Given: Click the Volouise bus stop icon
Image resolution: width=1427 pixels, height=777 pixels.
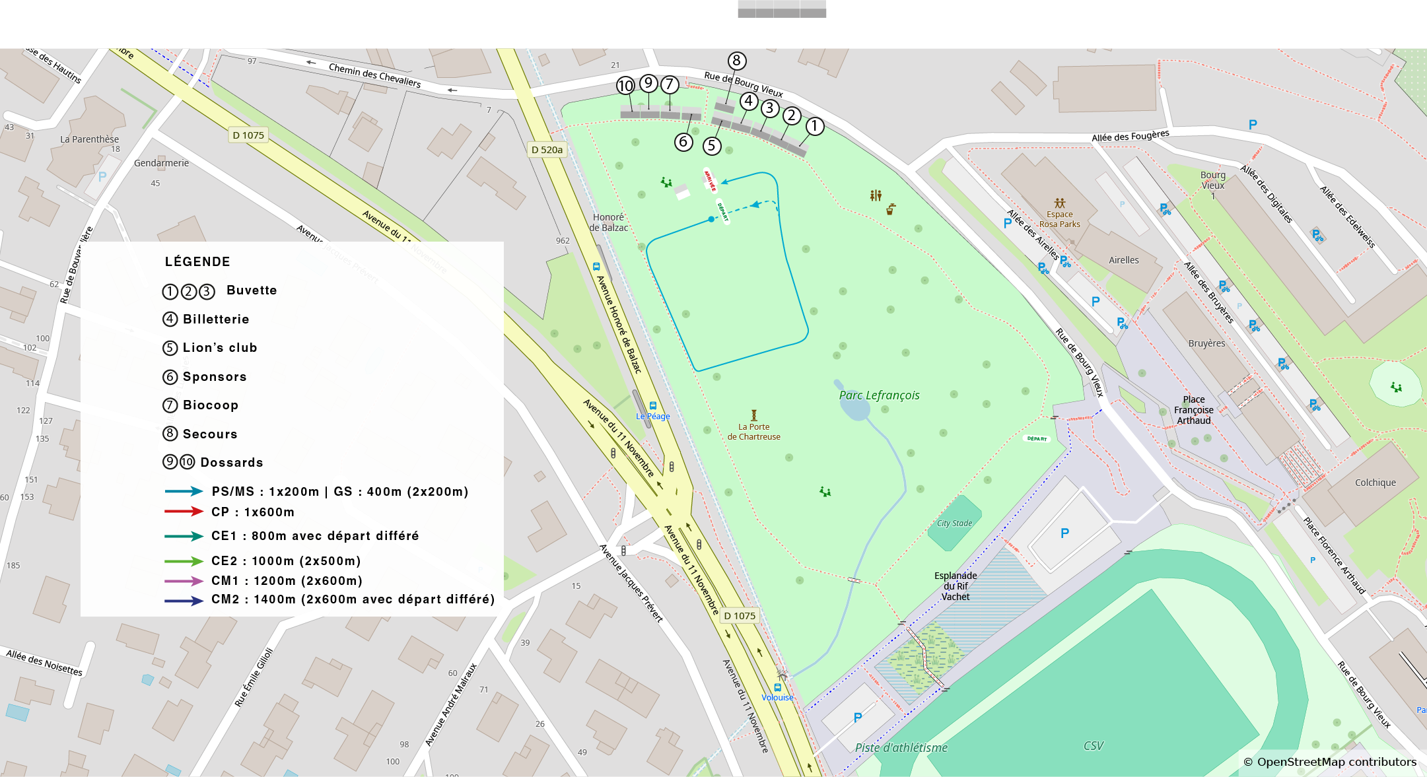Looking at the screenshot, I should click(777, 687).
